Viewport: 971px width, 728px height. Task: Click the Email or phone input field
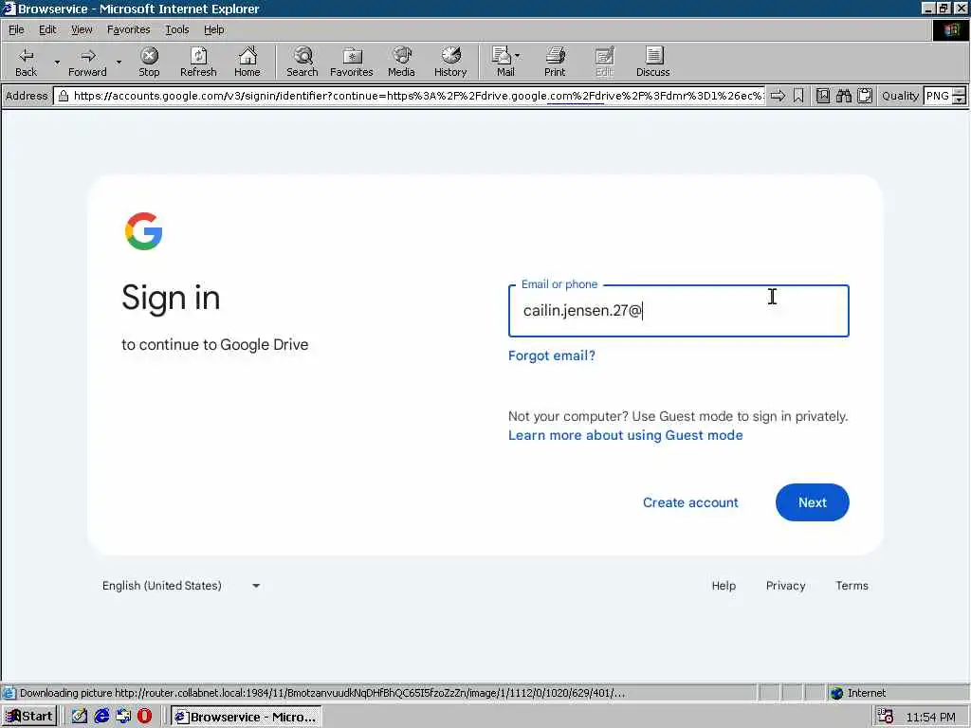[x=678, y=311]
